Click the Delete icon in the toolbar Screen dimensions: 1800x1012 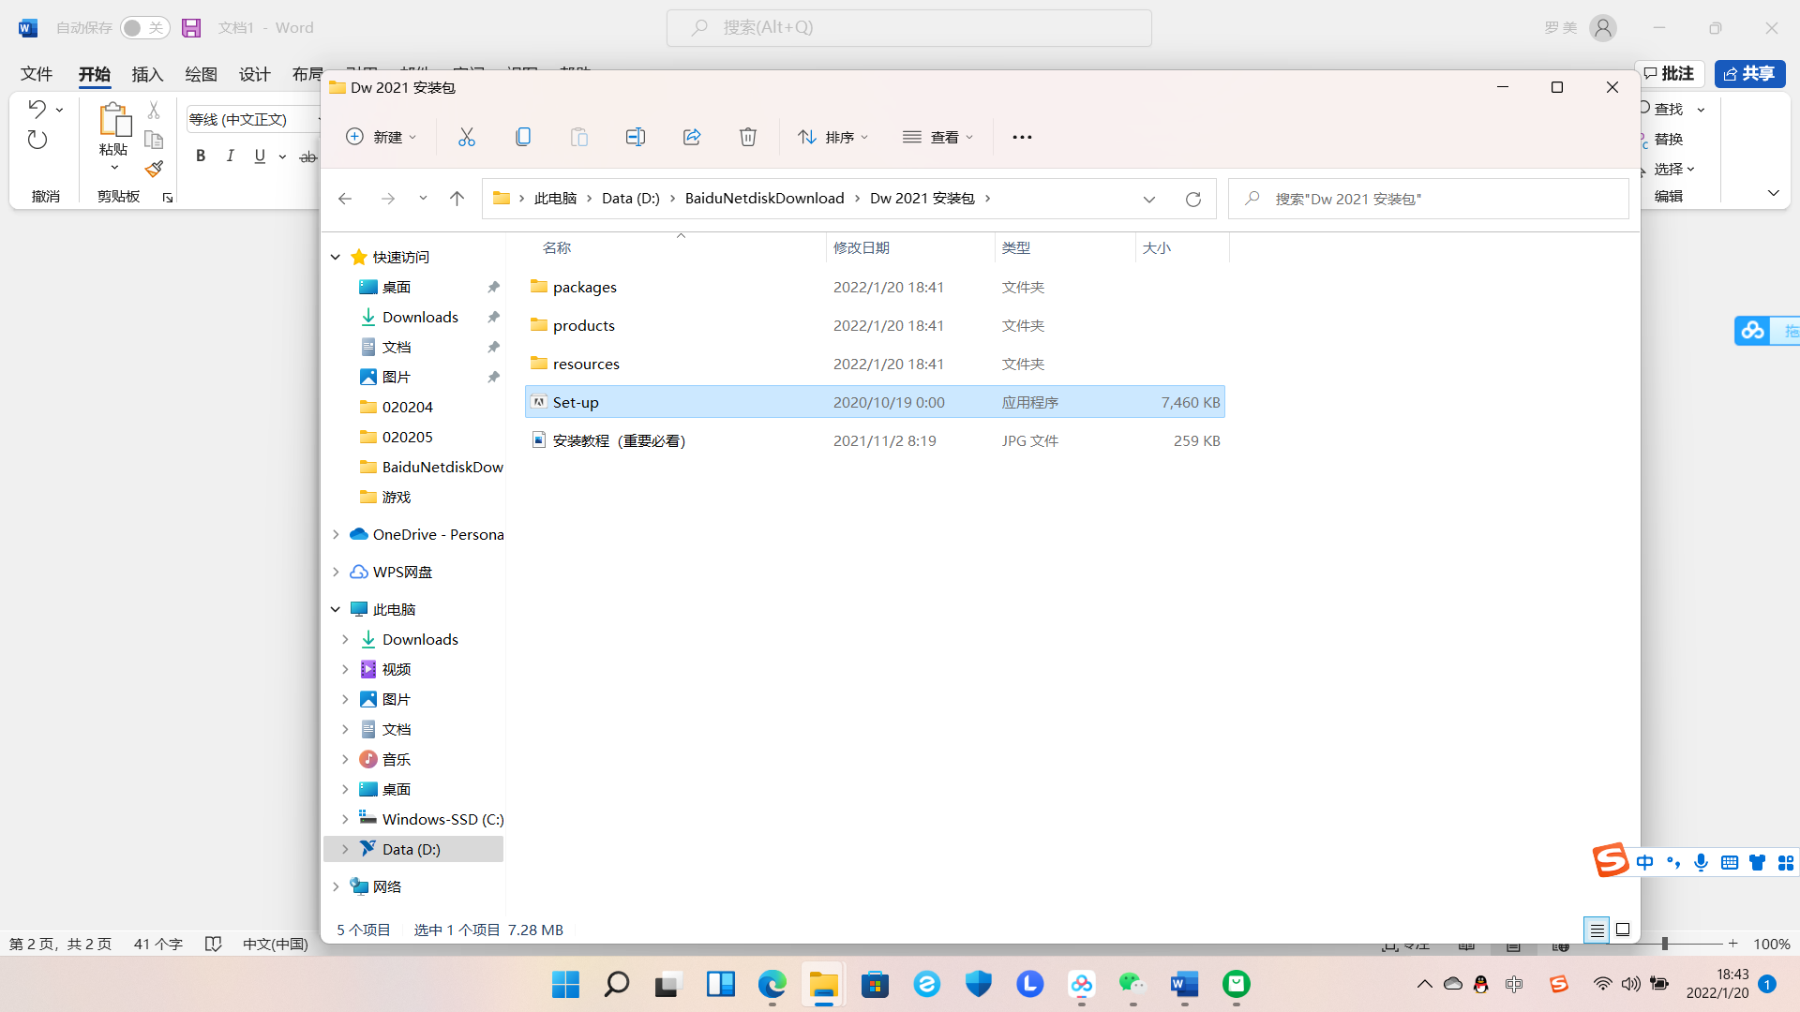click(x=747, y=137)
